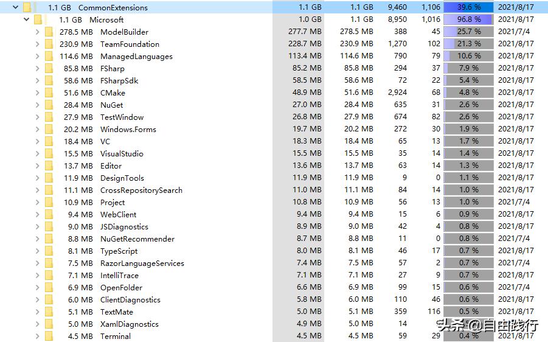Click the 39.6 % bar for CommonExtensions
The image size is (548, 342).
[x=469, y=7]
